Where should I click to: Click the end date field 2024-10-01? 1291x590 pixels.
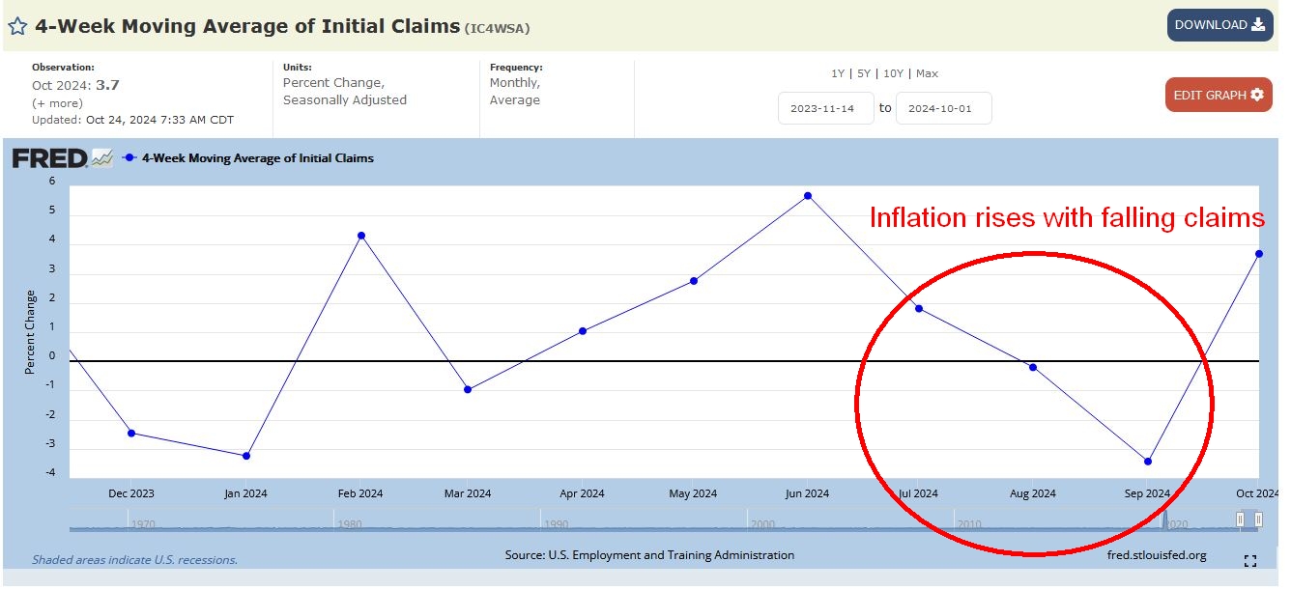(x=943, y=108)
